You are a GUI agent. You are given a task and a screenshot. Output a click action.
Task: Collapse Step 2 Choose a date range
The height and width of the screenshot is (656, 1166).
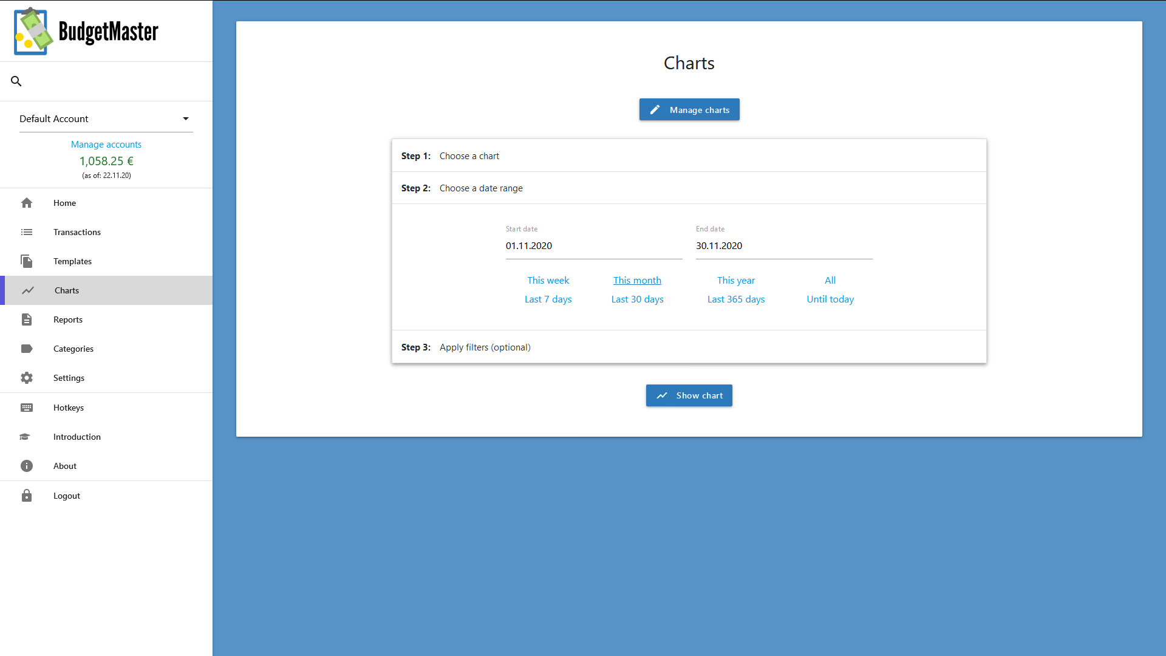tap(689, 188)
